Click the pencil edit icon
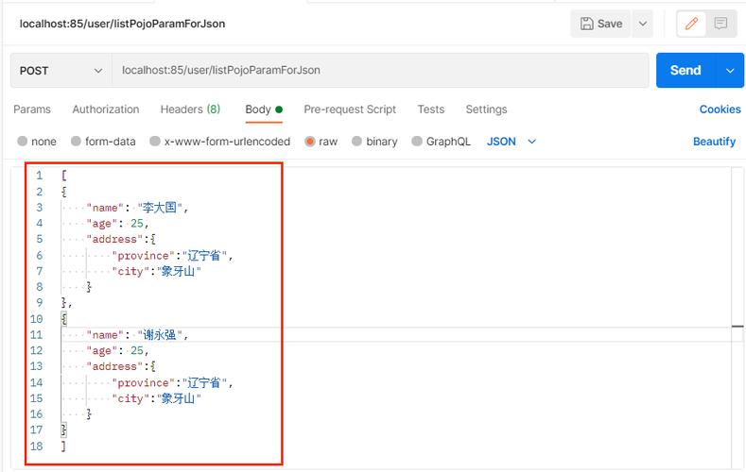The image size is (746, 472). click(x=691, y=24)
